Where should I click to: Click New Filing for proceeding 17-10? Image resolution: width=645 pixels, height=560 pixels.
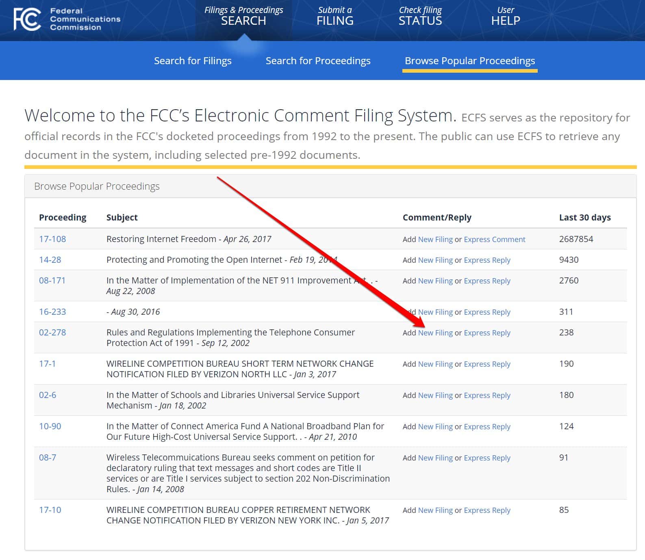pyautogui.click(x=435, y=510)
